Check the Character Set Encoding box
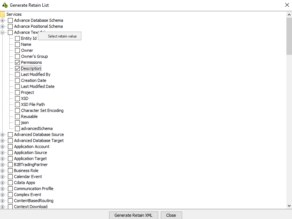This screenshot has width=292, height=219. coord(17,110)
